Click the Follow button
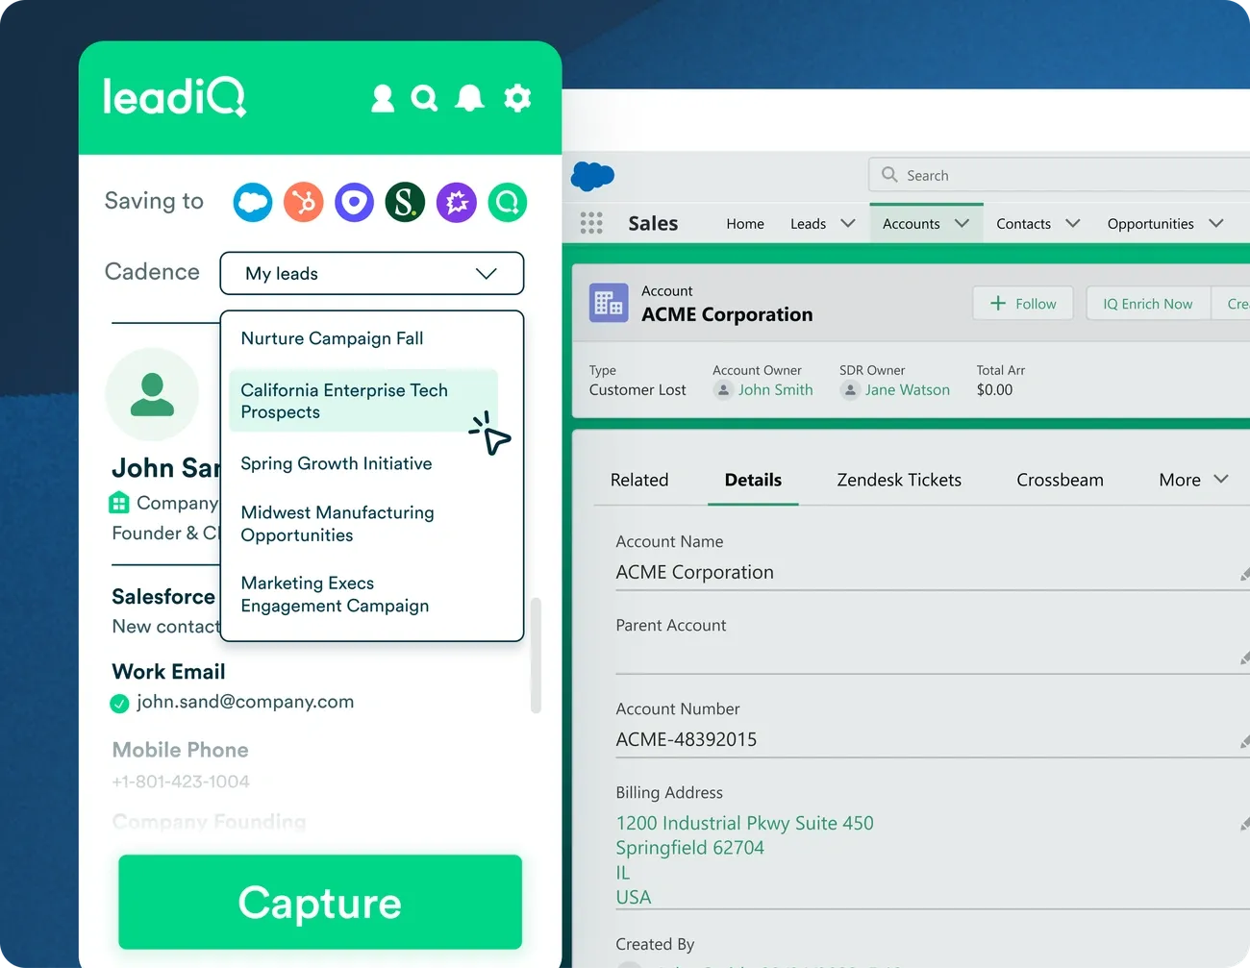This screenshot has height=968, width=1250. click(x=1022, y=304)
